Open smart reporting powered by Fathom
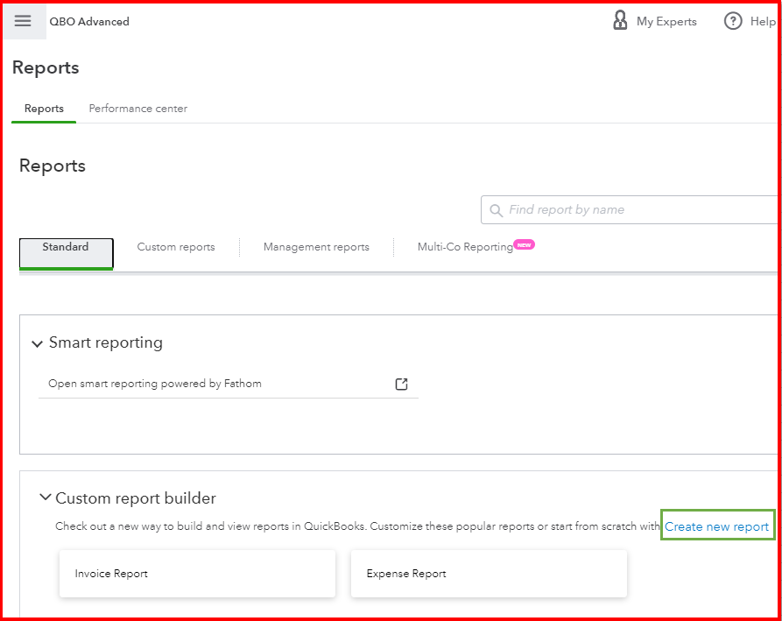This screenshot has width=782, height=621. [158, 383]
